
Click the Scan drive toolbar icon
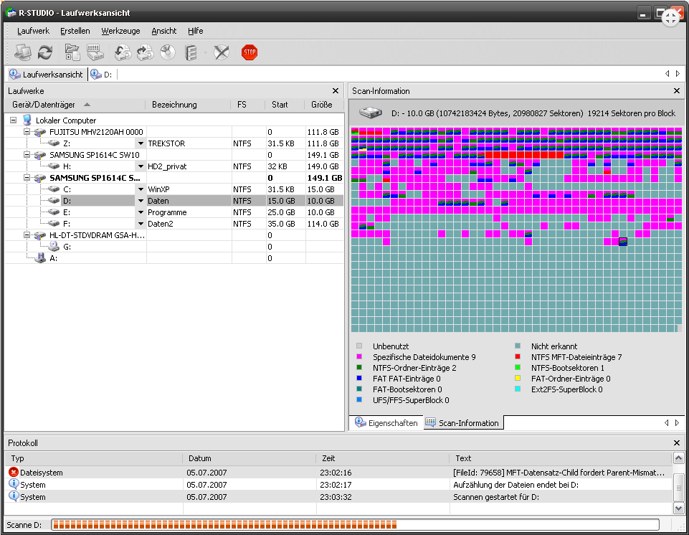tap(95, 52)
